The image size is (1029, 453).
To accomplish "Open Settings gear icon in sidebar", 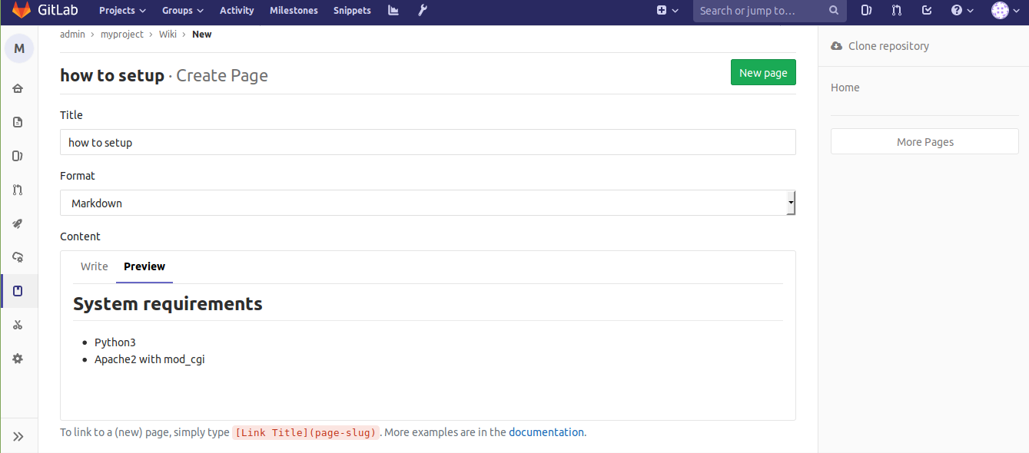I will coord(18,359).
